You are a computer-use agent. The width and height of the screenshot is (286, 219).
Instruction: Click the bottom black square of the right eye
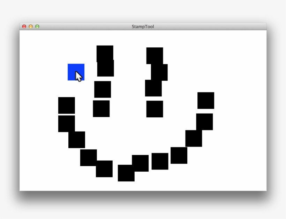tap(155, 109)
